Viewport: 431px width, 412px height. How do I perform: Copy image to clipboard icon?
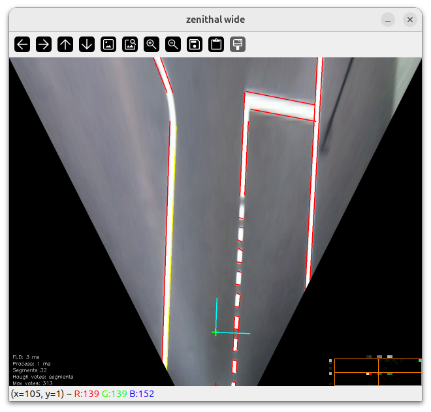coord(216,44)
